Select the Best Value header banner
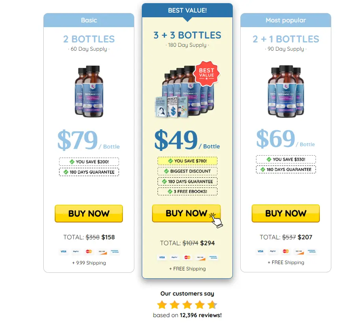 tap(187, 10)
